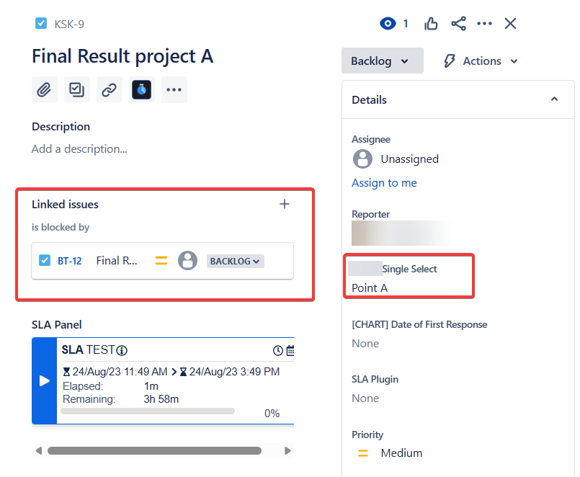Click the add child issue icon
This screenshot has width=580, height=477.
click(x=77, y=89)
